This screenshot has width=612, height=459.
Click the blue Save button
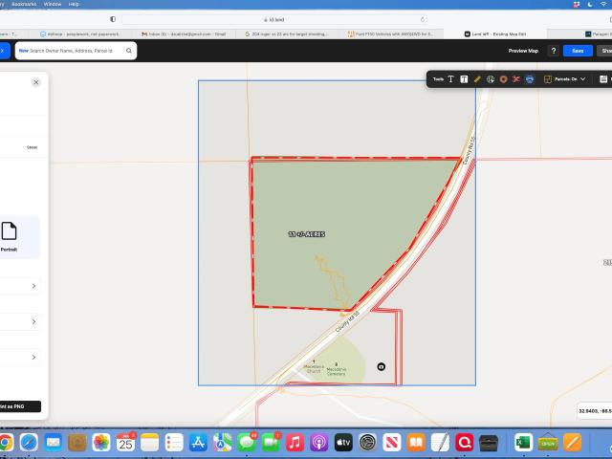click(578, 51)
